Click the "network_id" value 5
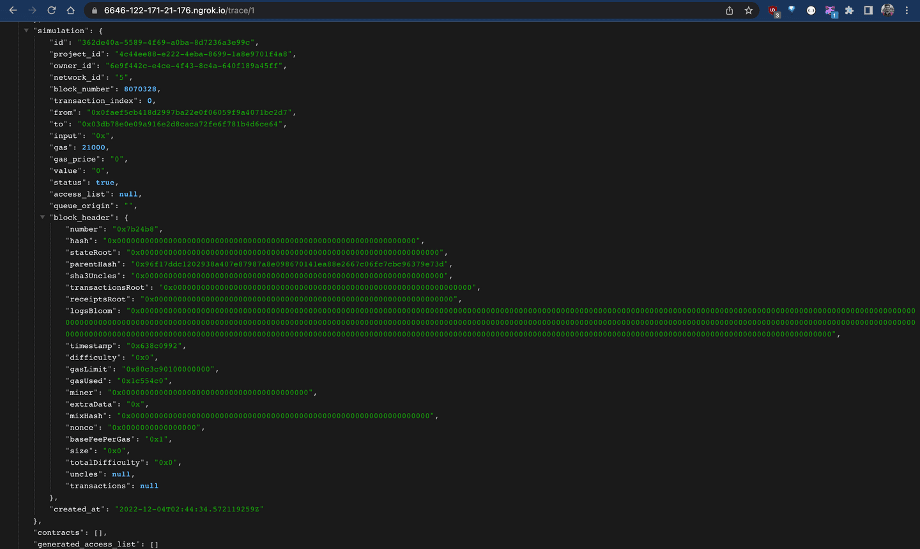This screenshot has width=920, height=549. 121,78
